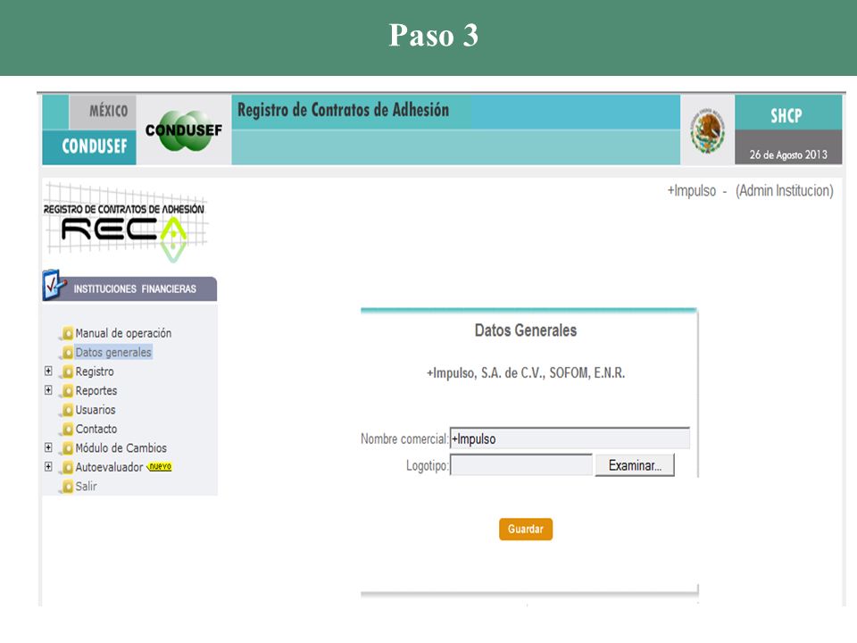The width and height of the screenshot is (857, 643).
Task: Click the Salir folder icon
Action: click(x=67, y=486)
